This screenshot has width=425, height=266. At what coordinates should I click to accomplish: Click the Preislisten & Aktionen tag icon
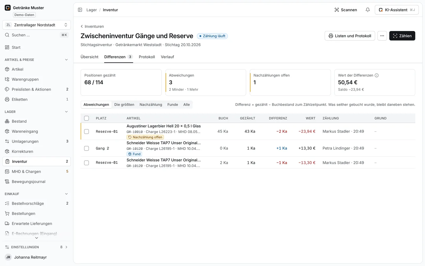[x=7, y=89]
